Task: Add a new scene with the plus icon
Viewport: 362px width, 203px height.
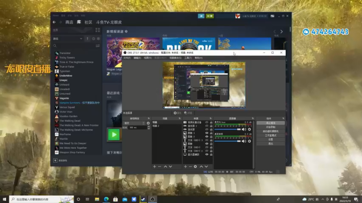Action: (154, 166)
